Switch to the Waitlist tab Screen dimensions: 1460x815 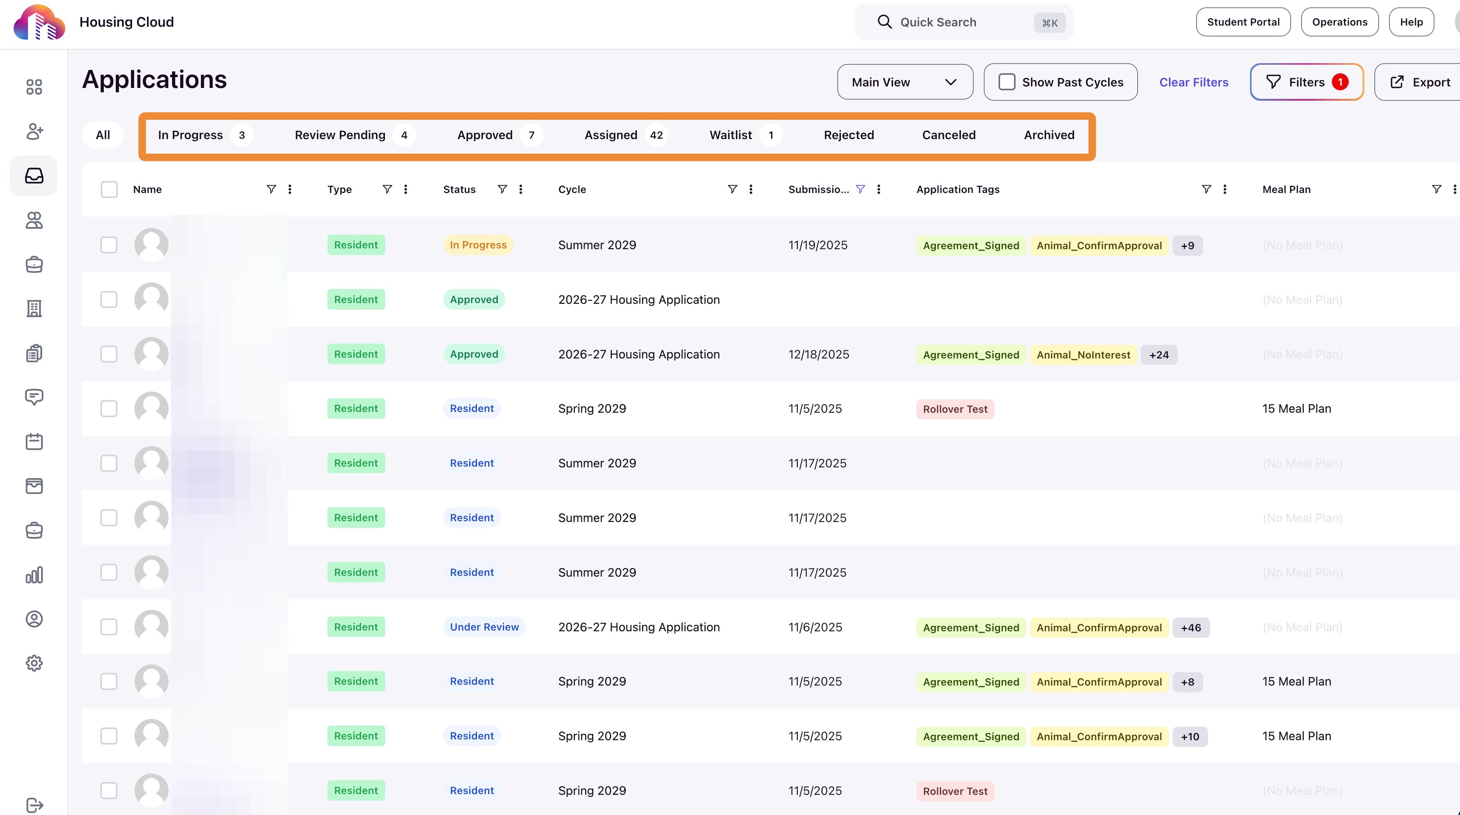pyautogui.click(x=730, y=135)
